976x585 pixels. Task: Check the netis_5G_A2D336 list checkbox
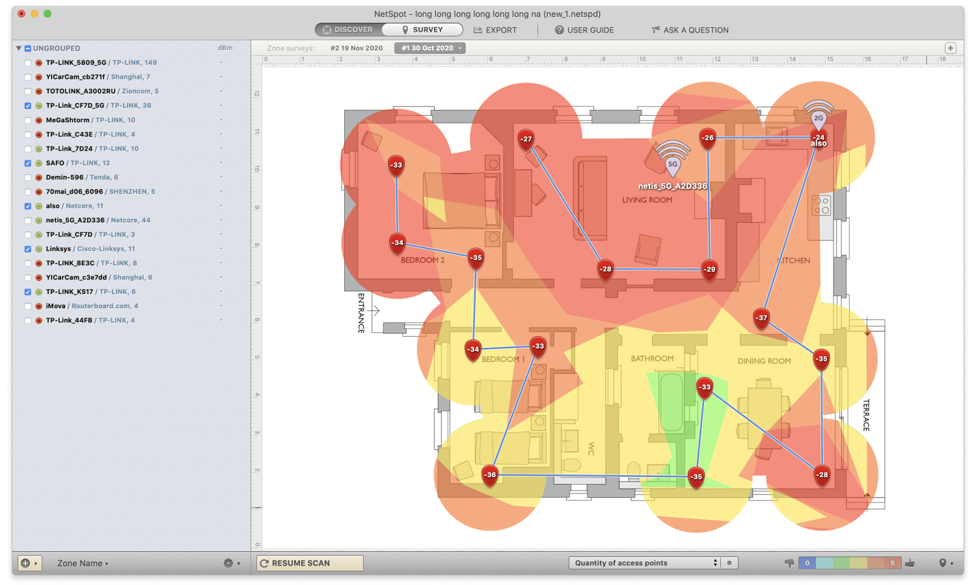[x=27, y=220]
